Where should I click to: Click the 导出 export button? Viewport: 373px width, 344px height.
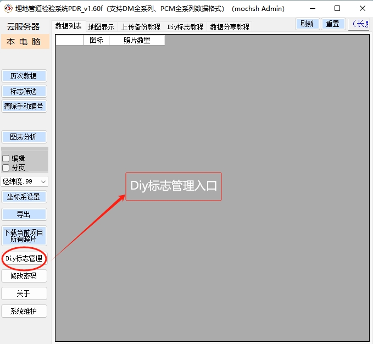(x=24, y=214)
